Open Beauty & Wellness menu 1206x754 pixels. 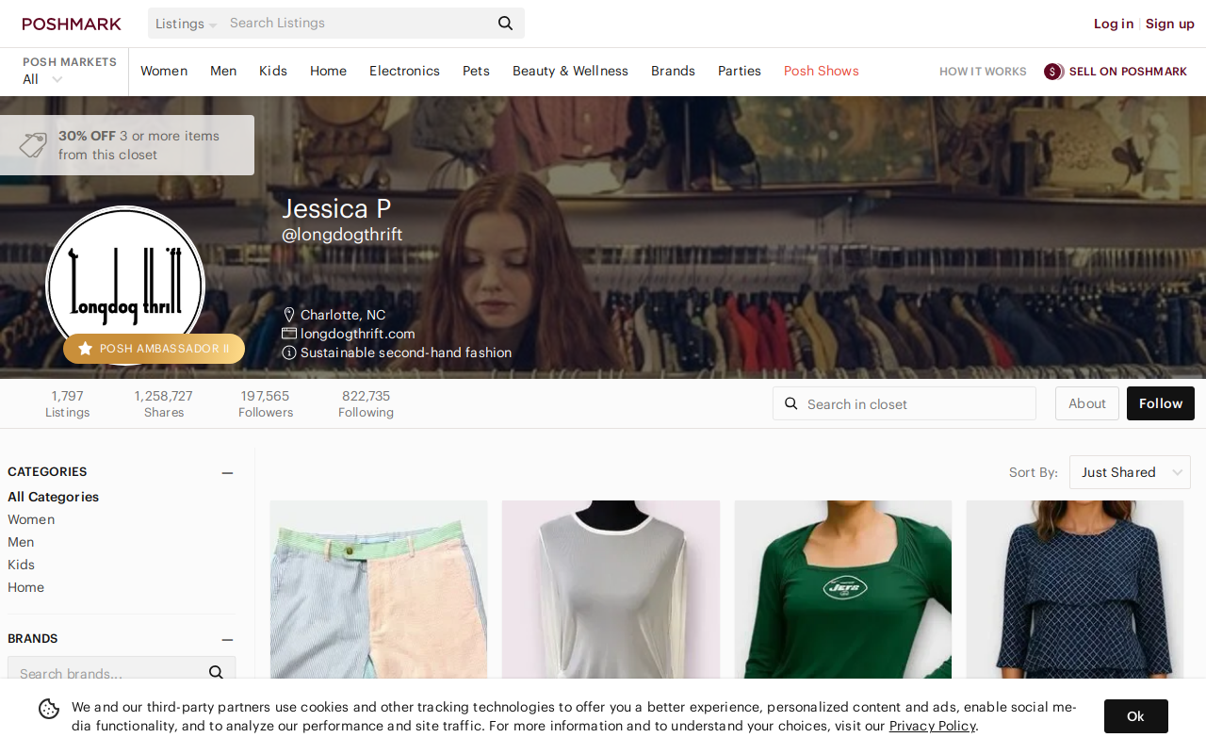coord(570,71)
